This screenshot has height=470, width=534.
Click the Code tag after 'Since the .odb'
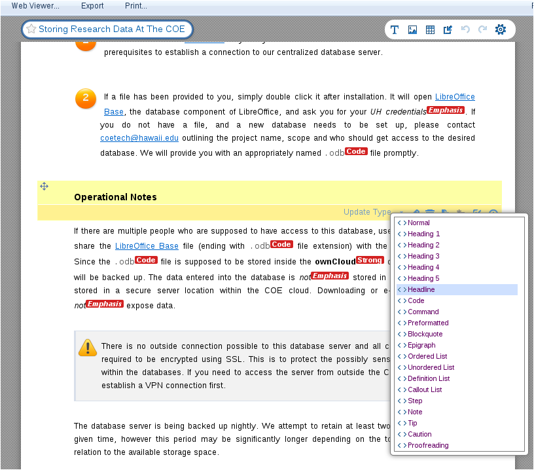[146, 260]
